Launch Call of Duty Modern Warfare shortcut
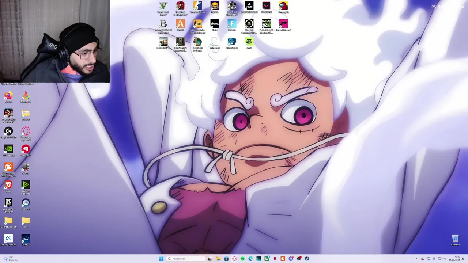The image size is (468, 263). click(266, 27)
